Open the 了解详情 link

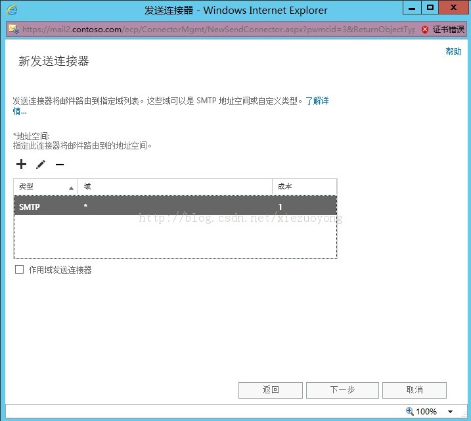click(x=317, y=101)
